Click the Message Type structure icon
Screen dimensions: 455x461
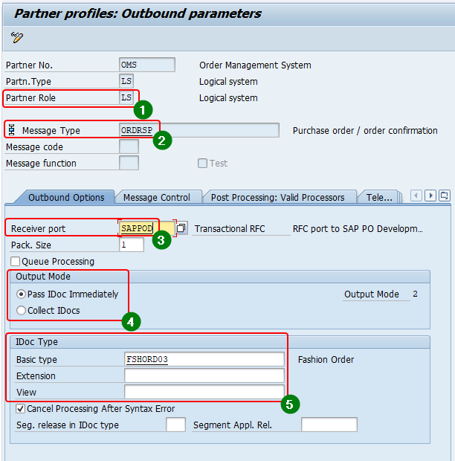[11, 129]
